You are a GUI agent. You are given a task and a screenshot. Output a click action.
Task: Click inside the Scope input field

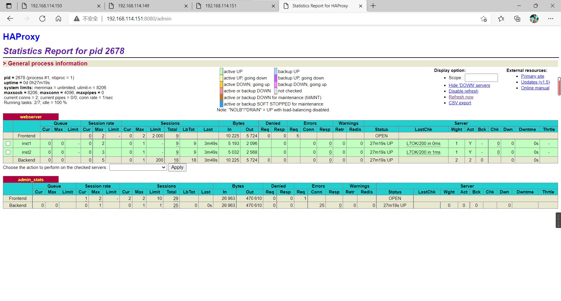(x=481, y=78)
